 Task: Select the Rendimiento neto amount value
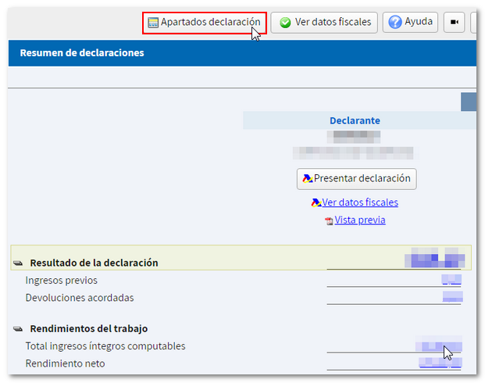coord(439,363)
